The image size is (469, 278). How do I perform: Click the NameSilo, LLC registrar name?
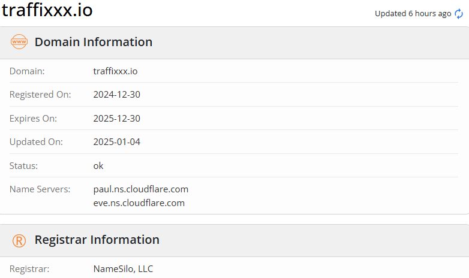click(123, 269)
